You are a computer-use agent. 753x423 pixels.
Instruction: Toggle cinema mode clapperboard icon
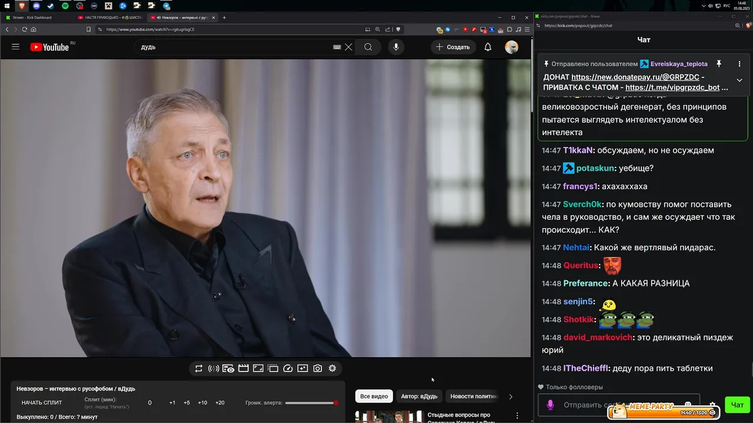[244, 368]
